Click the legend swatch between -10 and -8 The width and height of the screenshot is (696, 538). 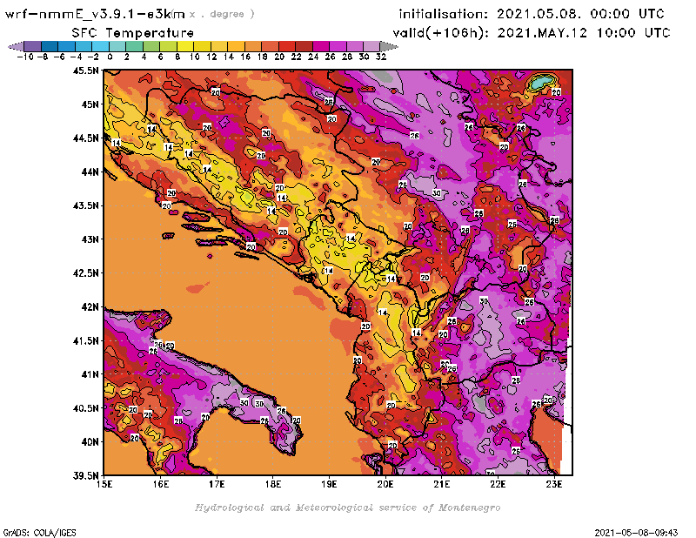click(x=33, y=46)
